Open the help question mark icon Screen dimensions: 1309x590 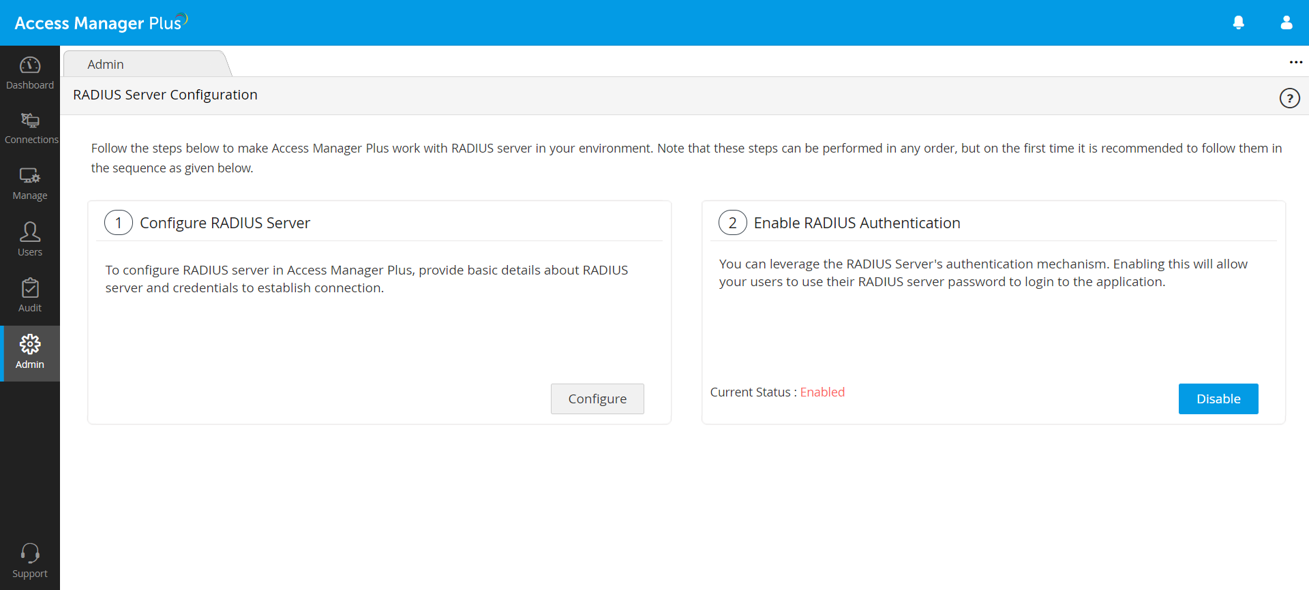point(1289,98)
